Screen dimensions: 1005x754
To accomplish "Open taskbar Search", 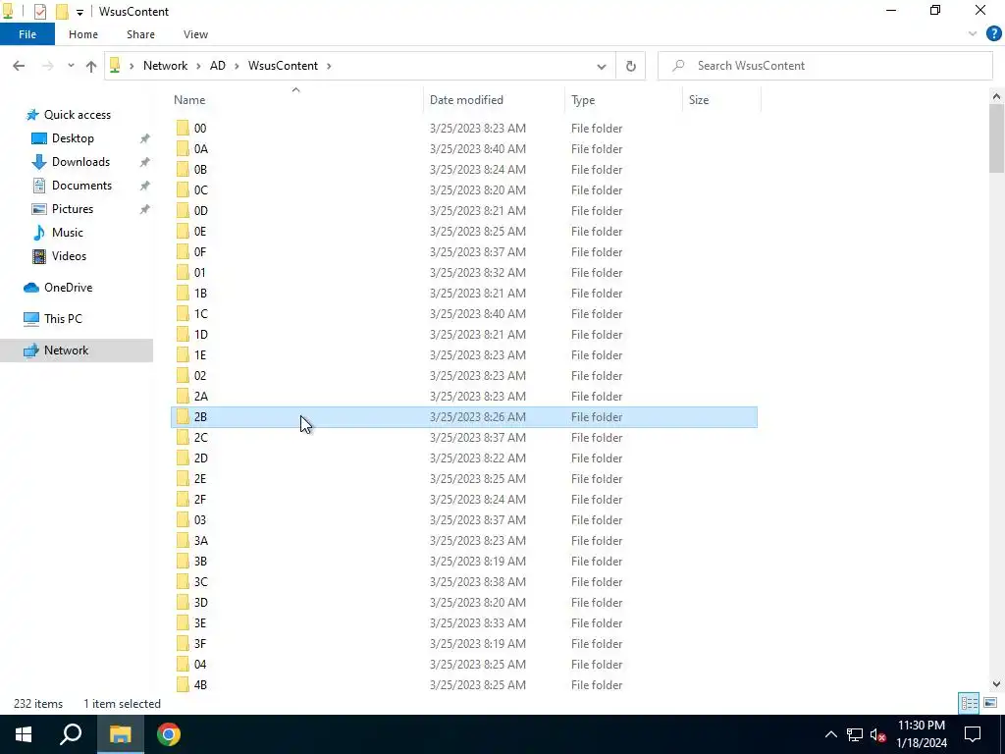I will click(x=71, y=734).
